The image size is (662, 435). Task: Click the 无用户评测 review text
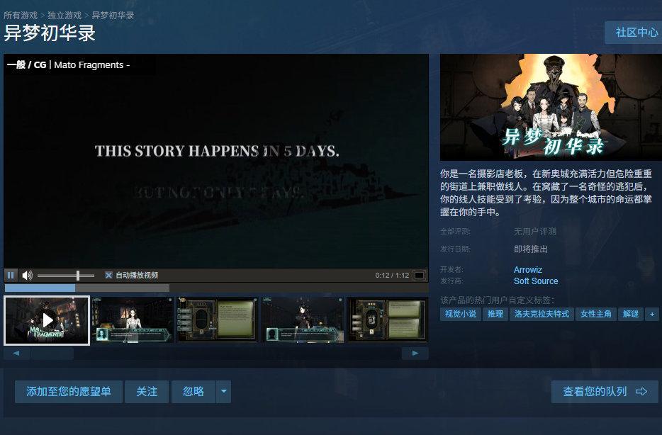tap(535, 232)
